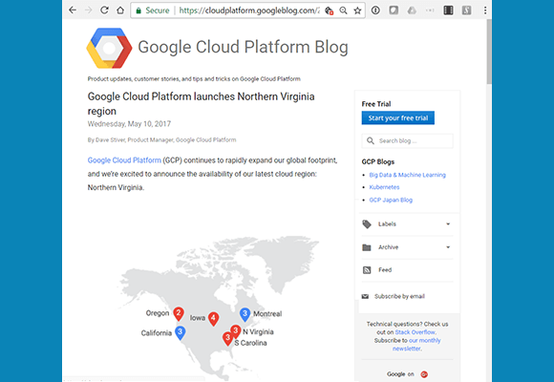Click the blog tagline about product updates
The image size is (554, 382).
pos(194,79)
